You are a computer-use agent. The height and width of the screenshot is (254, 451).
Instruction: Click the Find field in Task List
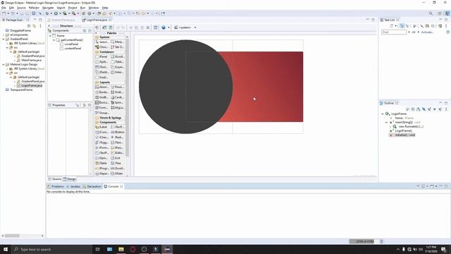(394, 32)
